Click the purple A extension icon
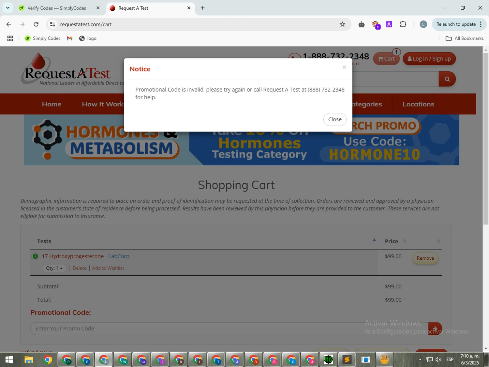Viewport: 489px width, 367px height. point(389,24)
